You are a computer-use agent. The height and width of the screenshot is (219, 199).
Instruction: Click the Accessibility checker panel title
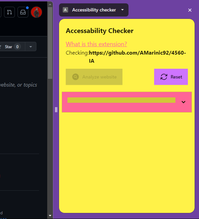point(94,10)
